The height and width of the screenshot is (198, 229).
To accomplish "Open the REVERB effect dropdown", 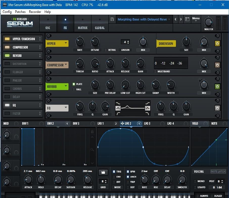I will [x=66, y=86].
